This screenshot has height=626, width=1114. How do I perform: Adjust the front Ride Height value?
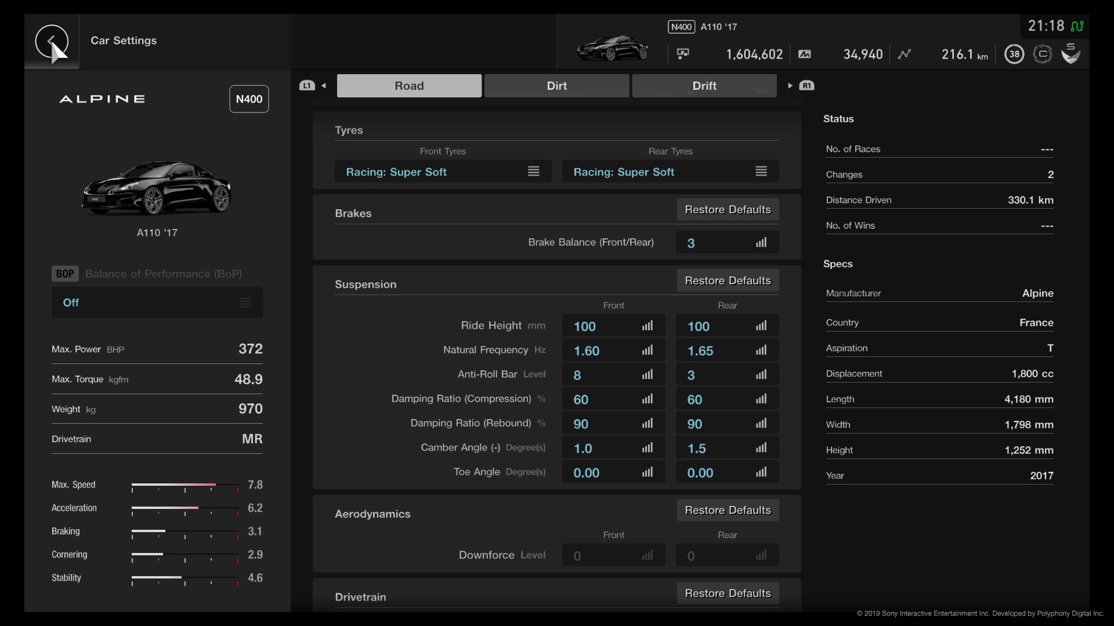(613, 326)
